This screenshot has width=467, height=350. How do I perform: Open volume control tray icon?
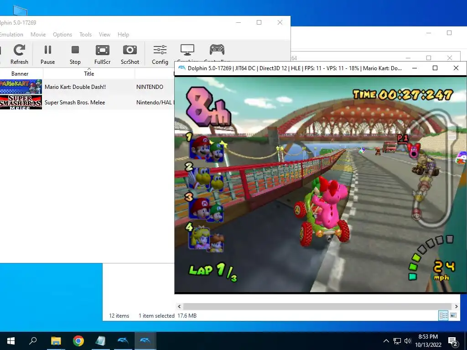pos(408,341)
